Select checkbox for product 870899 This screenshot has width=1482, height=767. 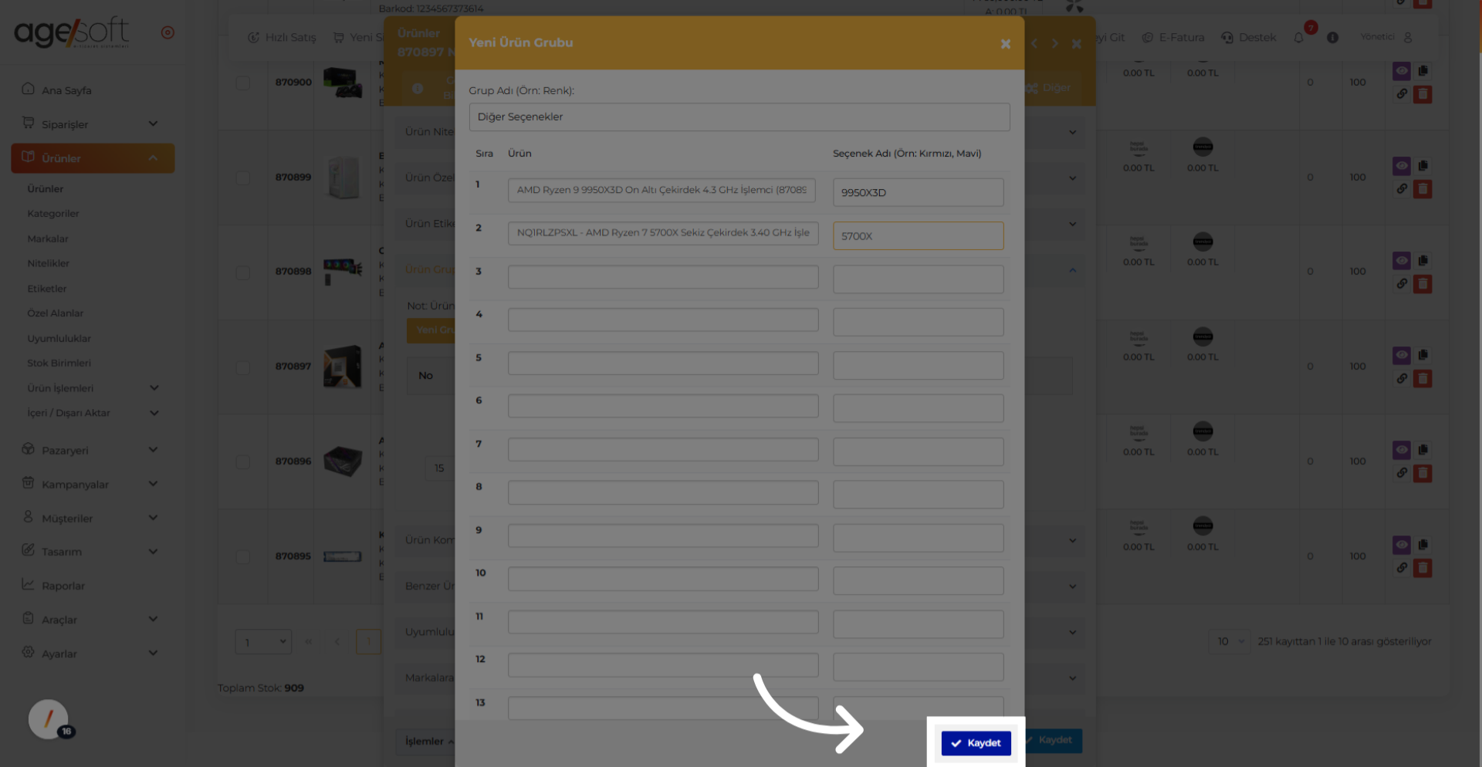coord(243,177)
